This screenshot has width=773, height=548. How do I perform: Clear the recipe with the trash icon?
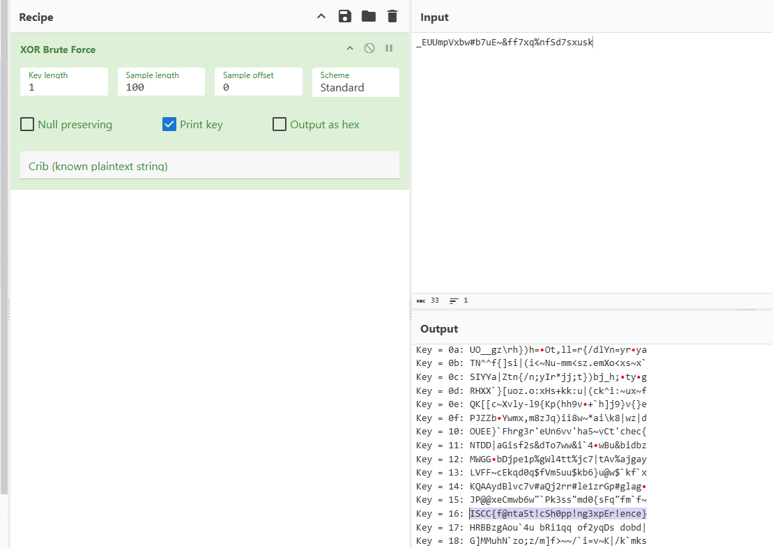point(392,16)
